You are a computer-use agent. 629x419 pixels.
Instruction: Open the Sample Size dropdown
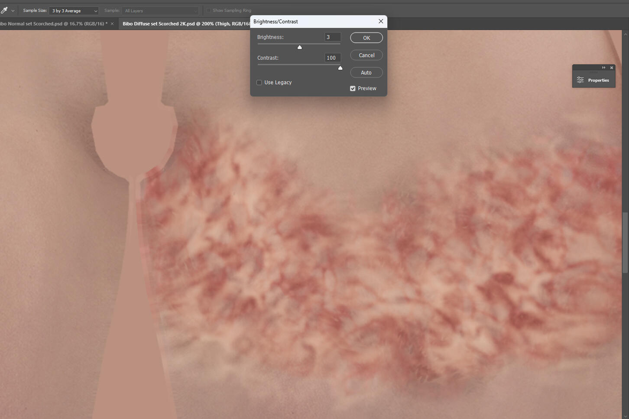coord(74,11)
